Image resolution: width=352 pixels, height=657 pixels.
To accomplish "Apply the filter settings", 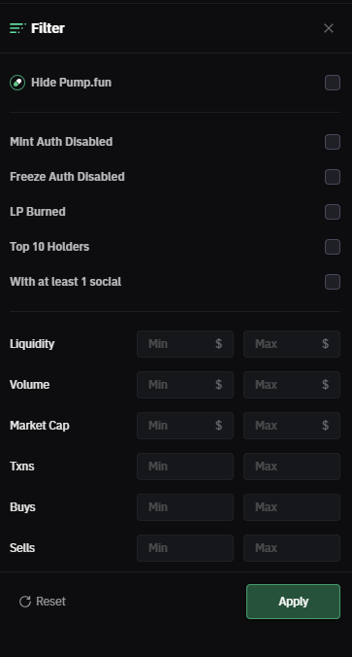I will point(294,602).
